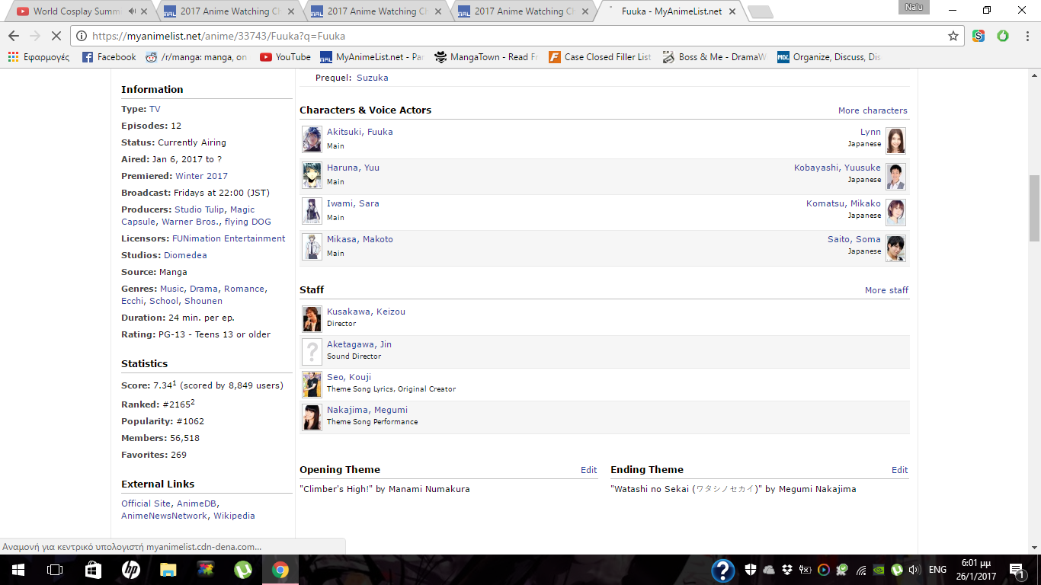Open the system volume control
Image resolution: width=1041 pixels, height=585 pixels.
[914, 570]
